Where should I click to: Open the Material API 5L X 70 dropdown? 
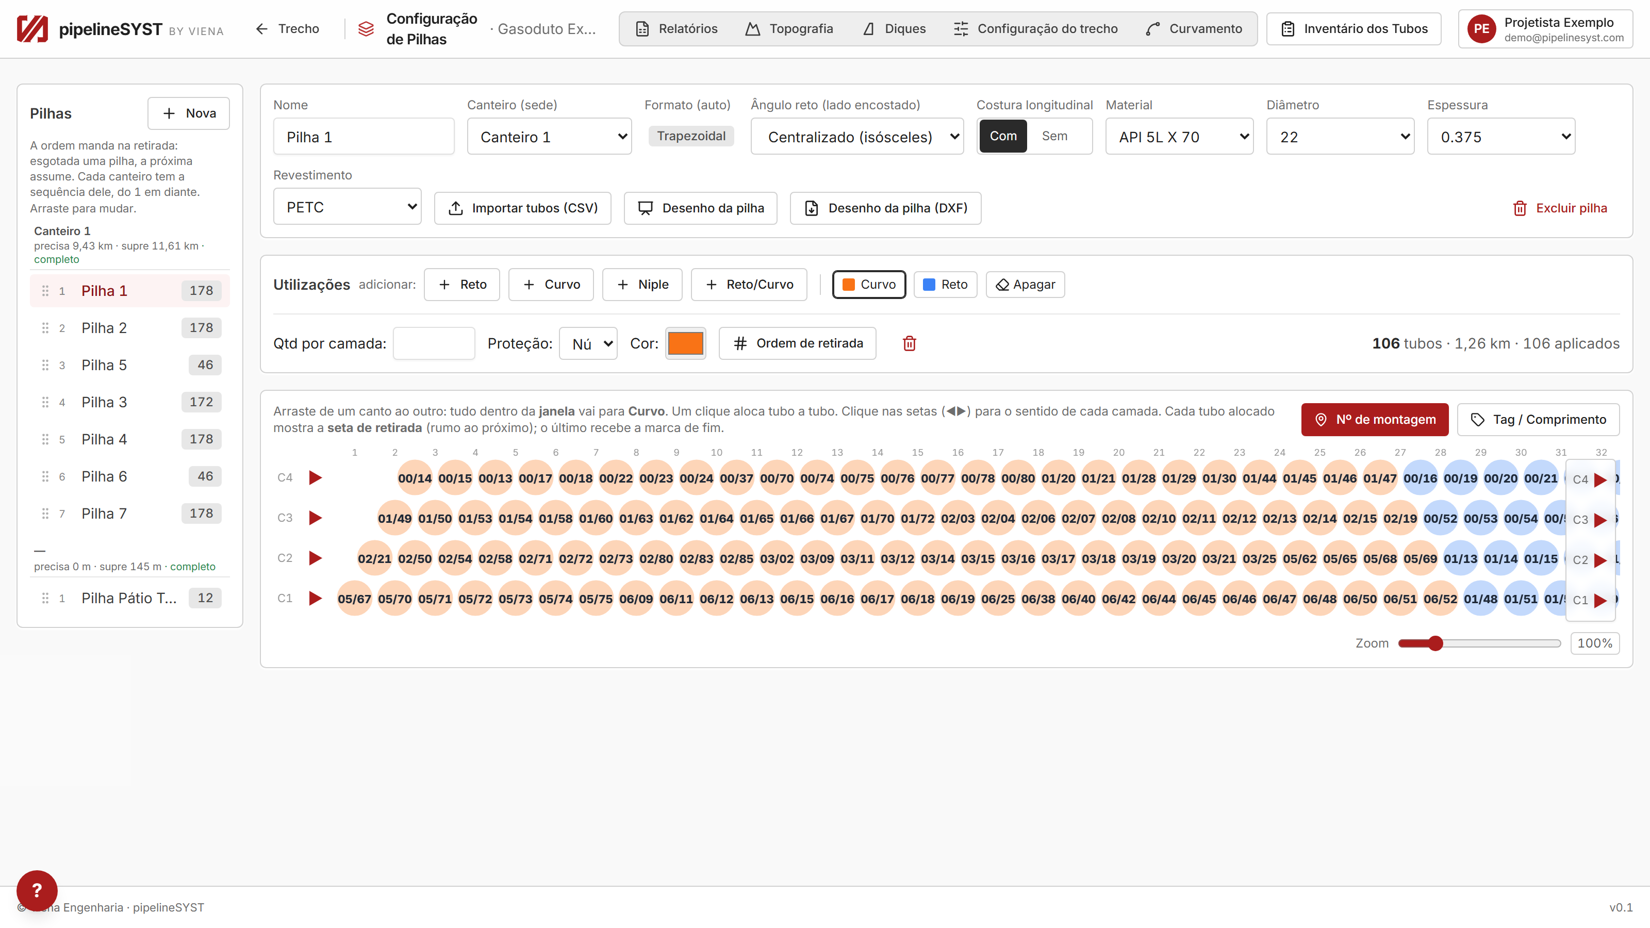point(1179,137)
